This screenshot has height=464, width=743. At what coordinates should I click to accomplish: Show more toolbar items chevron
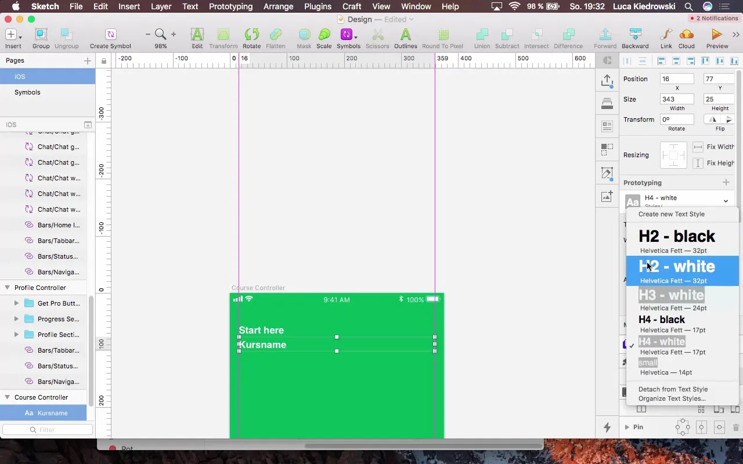(736, 34)
